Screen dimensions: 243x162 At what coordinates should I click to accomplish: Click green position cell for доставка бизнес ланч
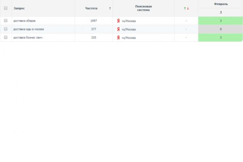(221, 37)
